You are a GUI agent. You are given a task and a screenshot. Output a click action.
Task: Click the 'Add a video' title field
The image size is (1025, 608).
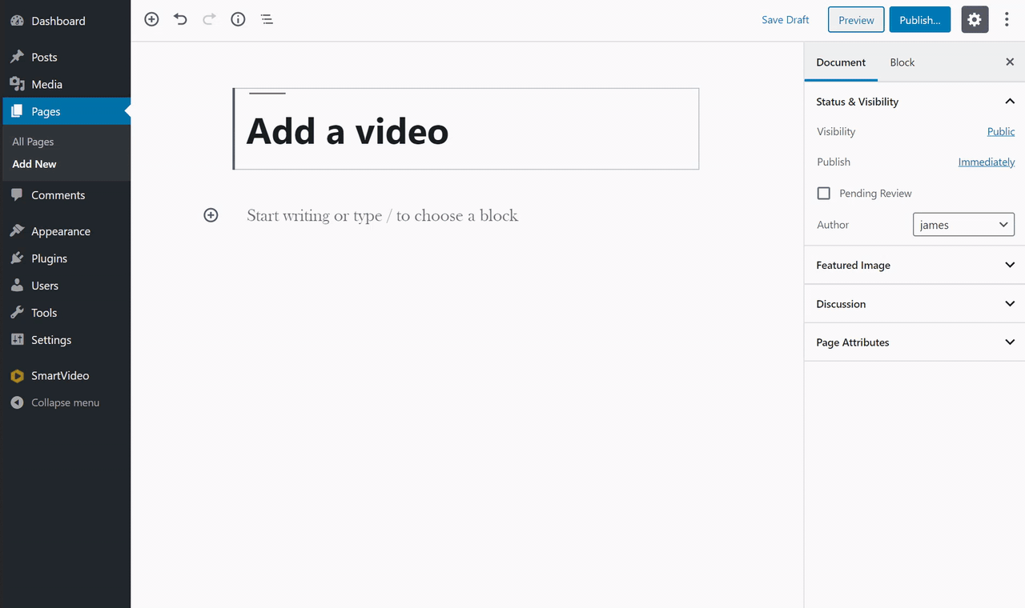pos(466,129)
